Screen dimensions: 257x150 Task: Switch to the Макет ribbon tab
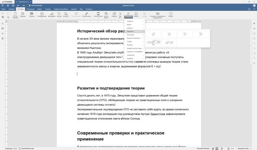click(x=40, y=9)
